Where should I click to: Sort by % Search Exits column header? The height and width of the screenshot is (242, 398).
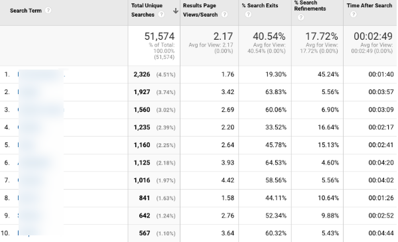pos(260,5)
